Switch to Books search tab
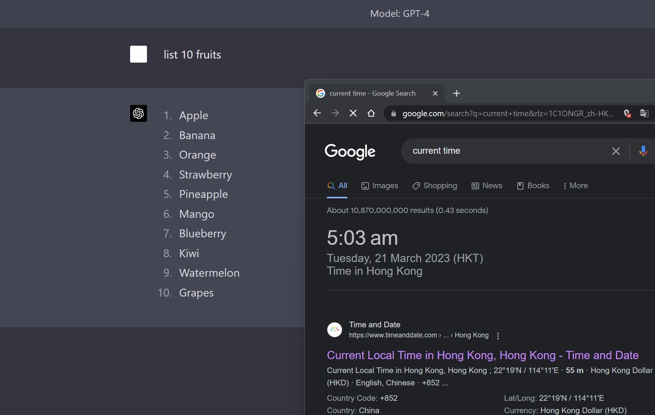Screen dimensions: 655x415 (533, 186)
